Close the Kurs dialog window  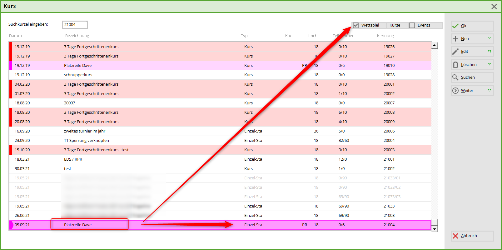[494, 7]
